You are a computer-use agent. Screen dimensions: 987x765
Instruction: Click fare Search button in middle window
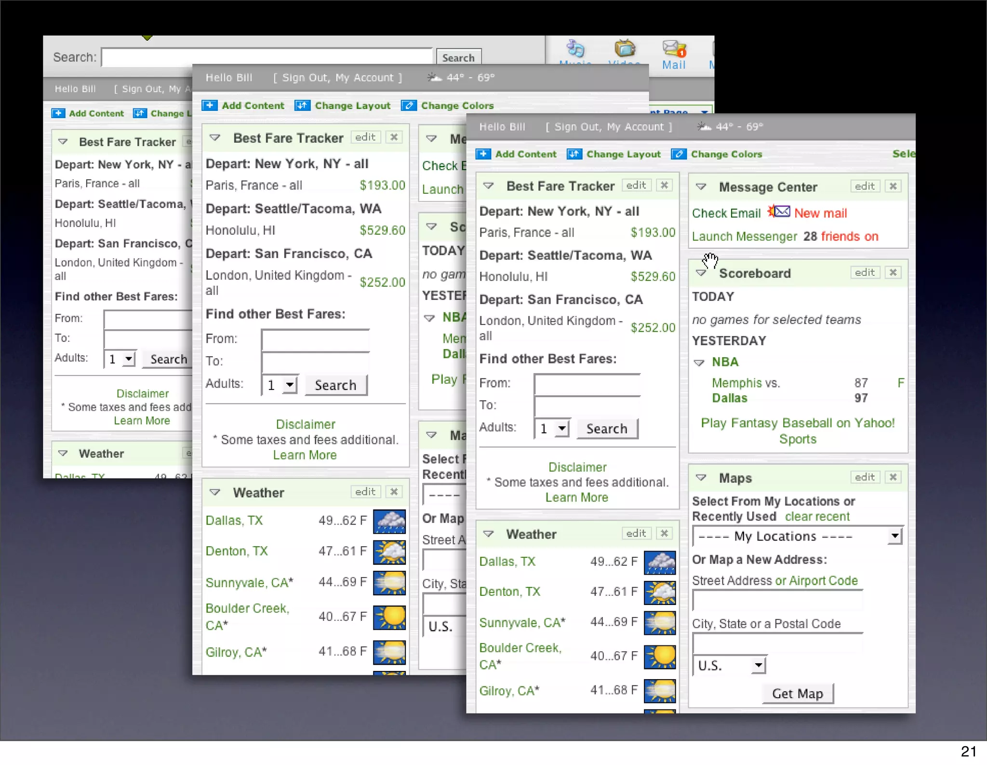(x=335, y=385)
